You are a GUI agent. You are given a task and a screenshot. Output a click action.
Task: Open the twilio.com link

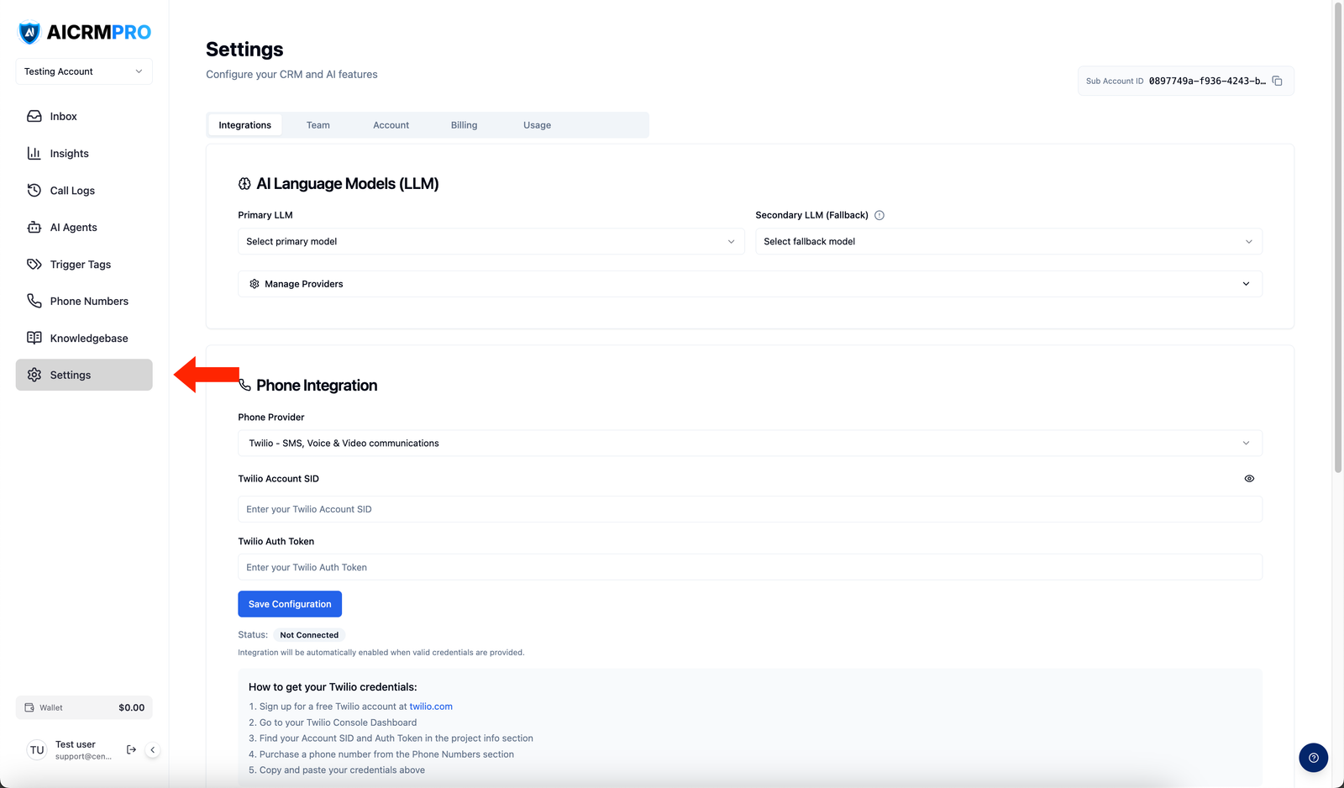[x=431, y=707]
